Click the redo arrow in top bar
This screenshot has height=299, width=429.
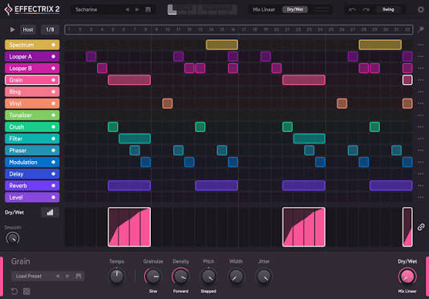(x=366, y=10)
